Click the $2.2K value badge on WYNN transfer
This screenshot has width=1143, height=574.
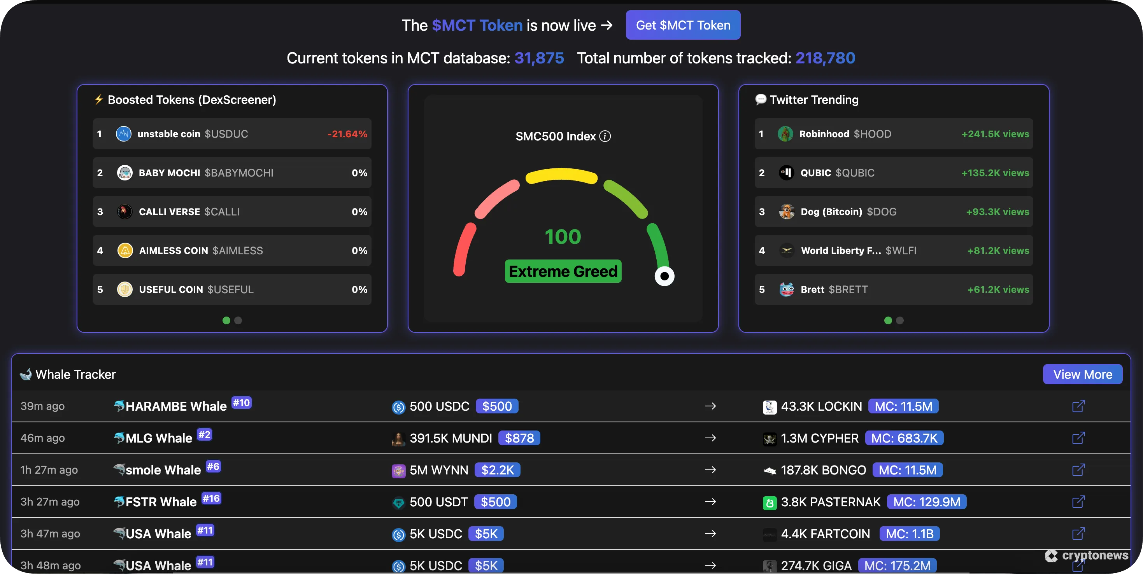pyautogui.click(x=498, y=470)
